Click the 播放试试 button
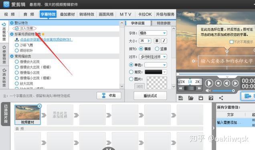 pos(150,96)
